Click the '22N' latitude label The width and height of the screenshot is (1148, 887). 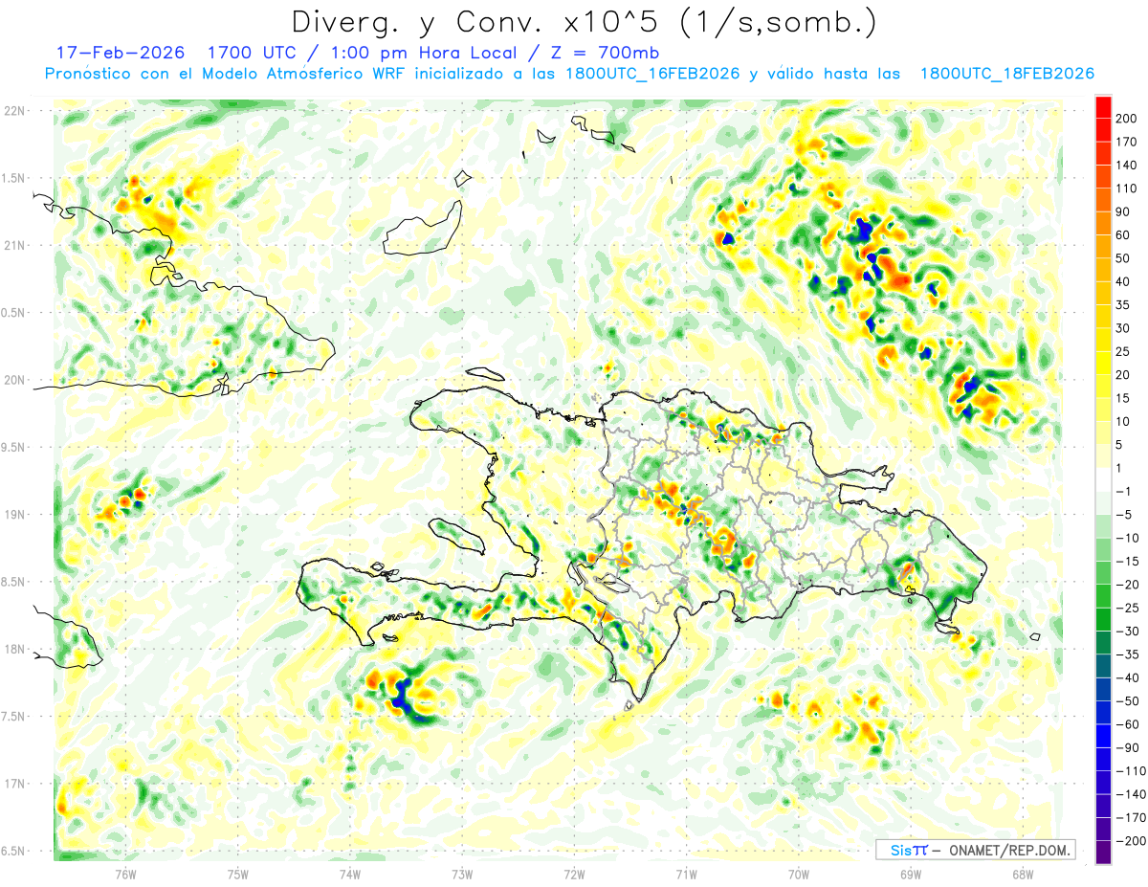click(14, 111)
